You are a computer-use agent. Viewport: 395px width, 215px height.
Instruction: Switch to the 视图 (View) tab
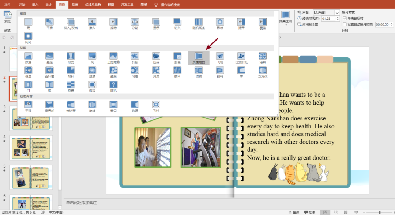pyautogui.click(x=111, y=4)
